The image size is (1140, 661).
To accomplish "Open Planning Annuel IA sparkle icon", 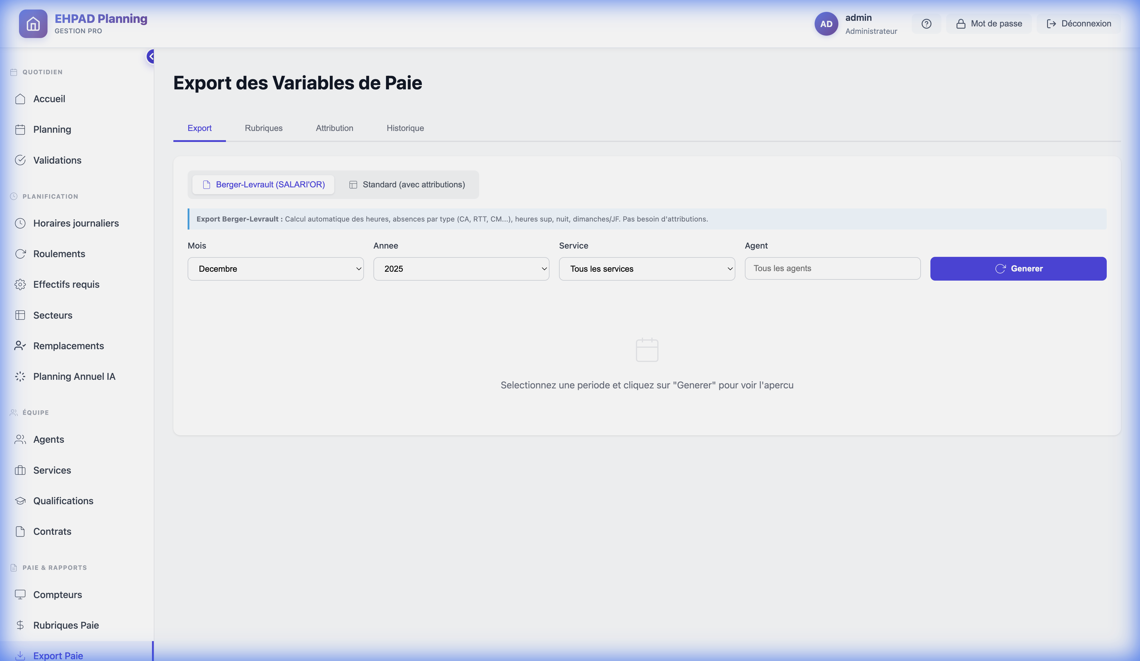I will [20, 376].
